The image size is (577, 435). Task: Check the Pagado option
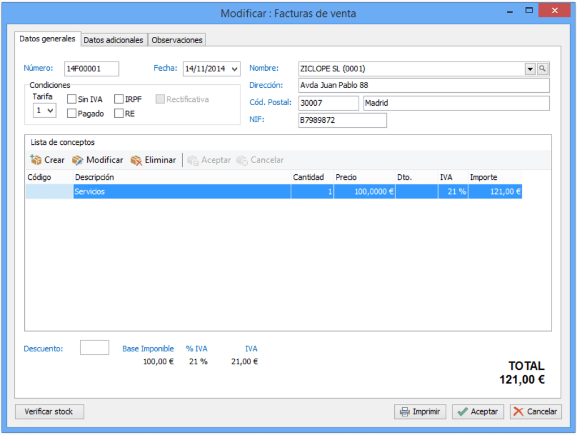pos(71,113)
